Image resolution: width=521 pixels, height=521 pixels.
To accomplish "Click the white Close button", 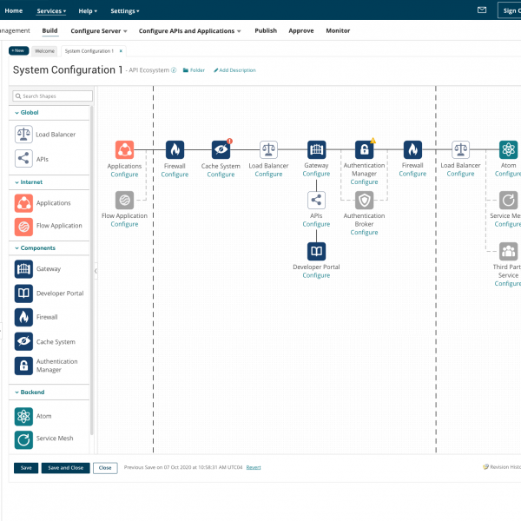I will click(105, 468).
